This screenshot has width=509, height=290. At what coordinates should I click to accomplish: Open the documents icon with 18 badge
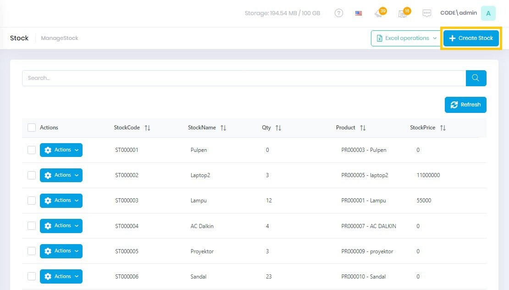point(403,13)
